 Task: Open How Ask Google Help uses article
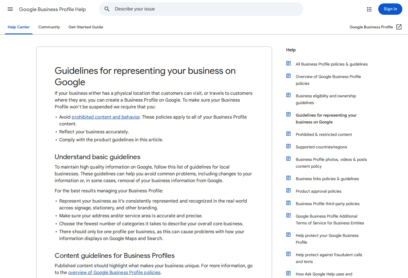(x=324, y=274)
